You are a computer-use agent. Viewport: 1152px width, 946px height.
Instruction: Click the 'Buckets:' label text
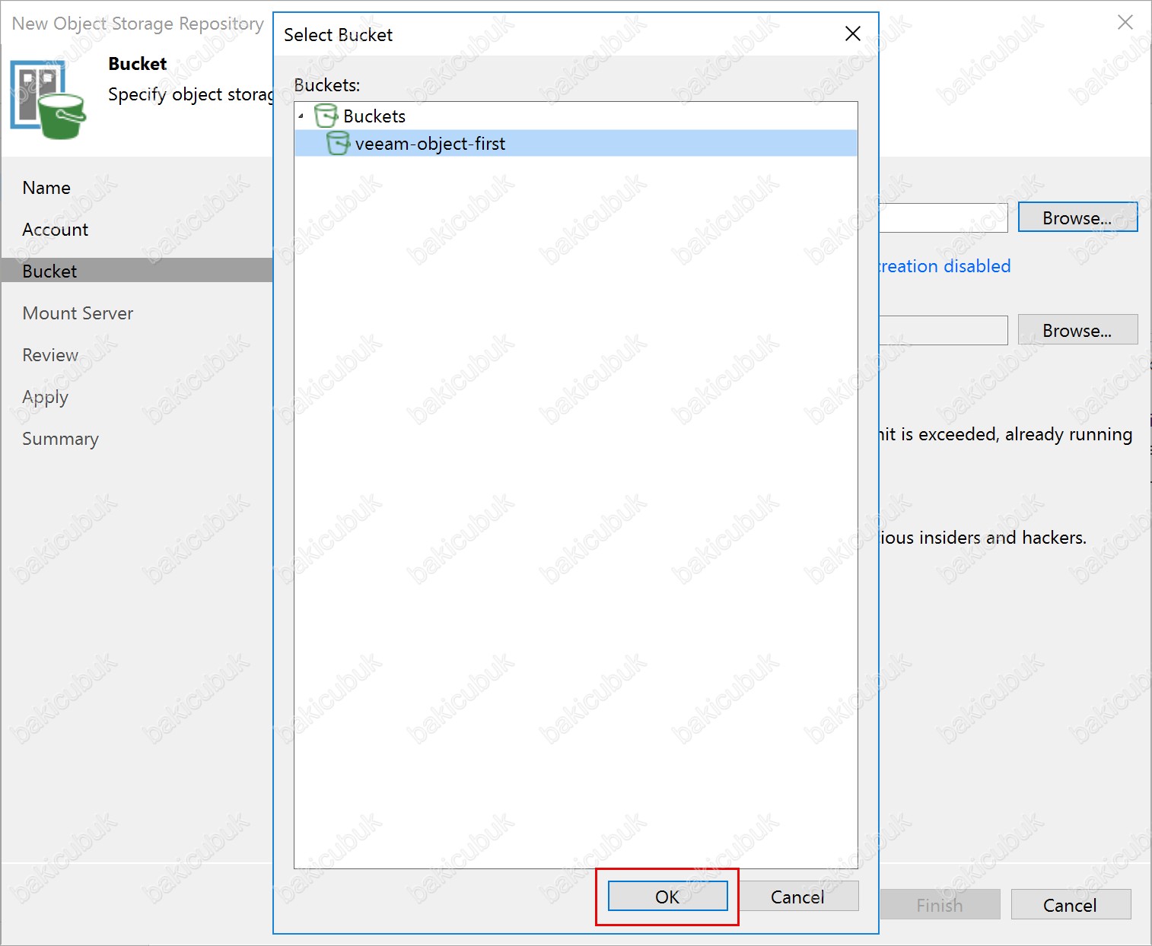click(327, 85)
